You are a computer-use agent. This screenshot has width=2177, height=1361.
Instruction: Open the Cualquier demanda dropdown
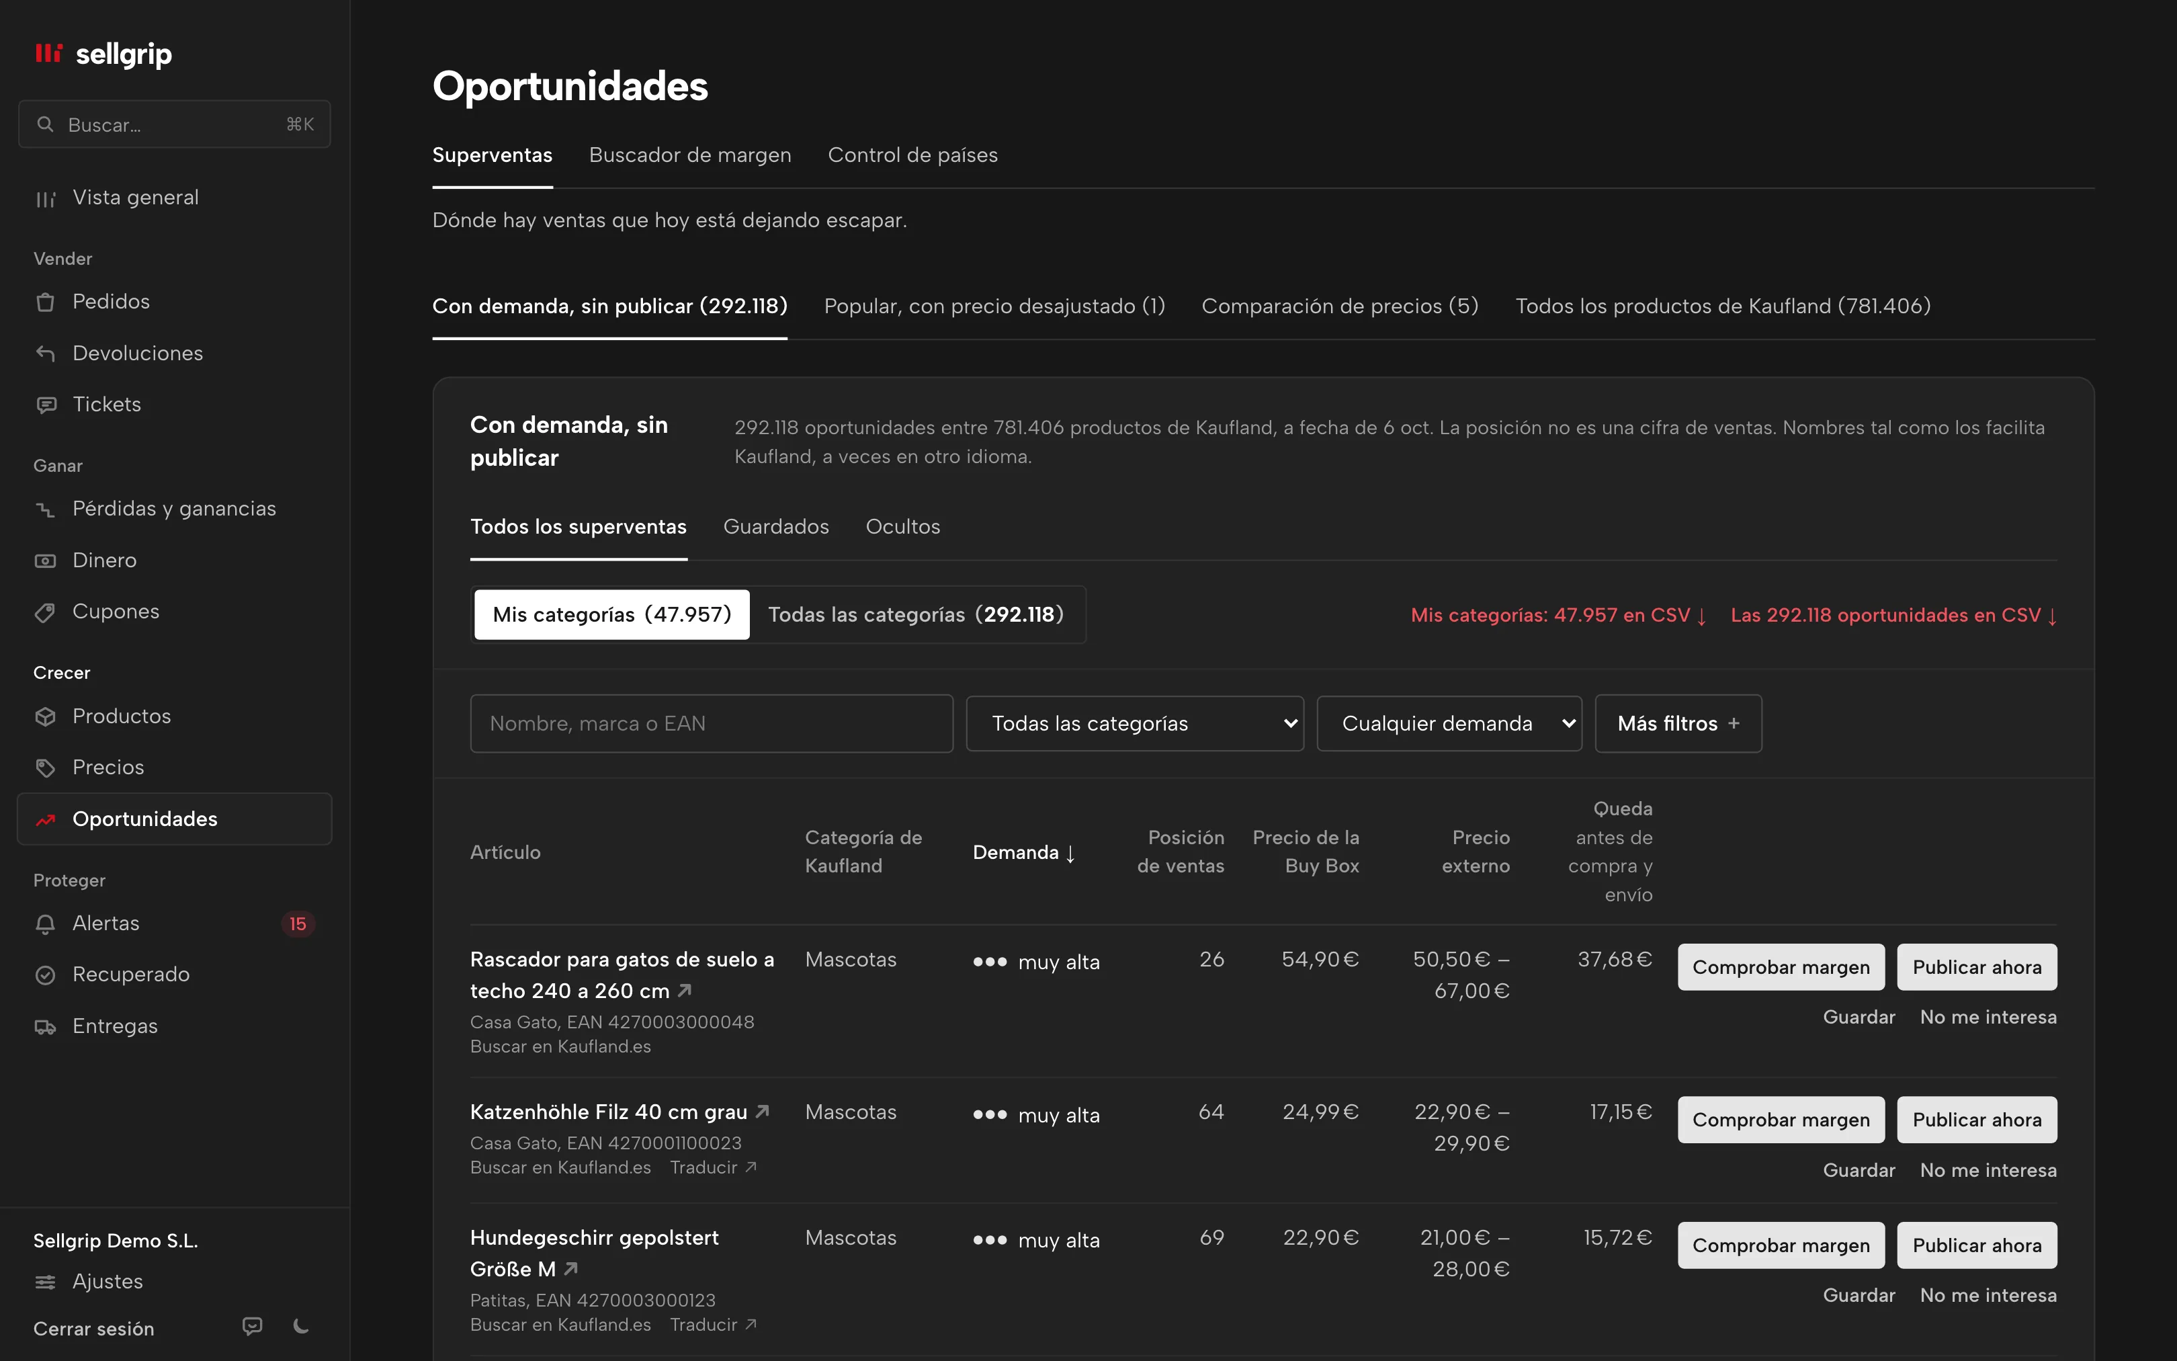(x=1449, y=724)
